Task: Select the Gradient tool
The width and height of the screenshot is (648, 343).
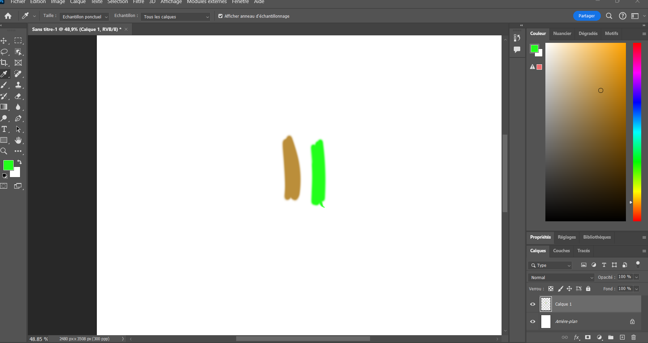Action: click(x=4, y=107)
